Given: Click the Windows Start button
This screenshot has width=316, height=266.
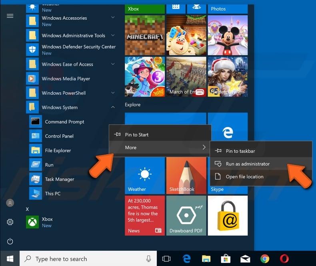Looking at the screenshot, I should (10, 258).
